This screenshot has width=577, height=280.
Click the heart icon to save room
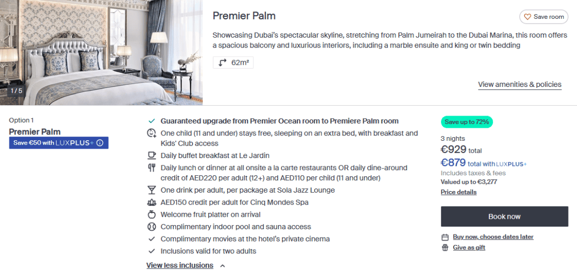pos(528,17)
